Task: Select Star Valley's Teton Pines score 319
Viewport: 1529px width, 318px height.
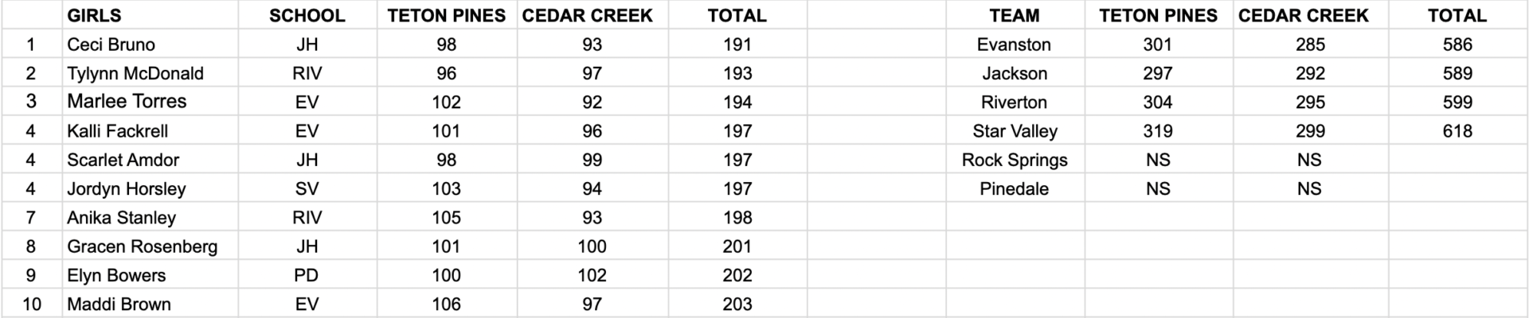Action: [1157, 131]
